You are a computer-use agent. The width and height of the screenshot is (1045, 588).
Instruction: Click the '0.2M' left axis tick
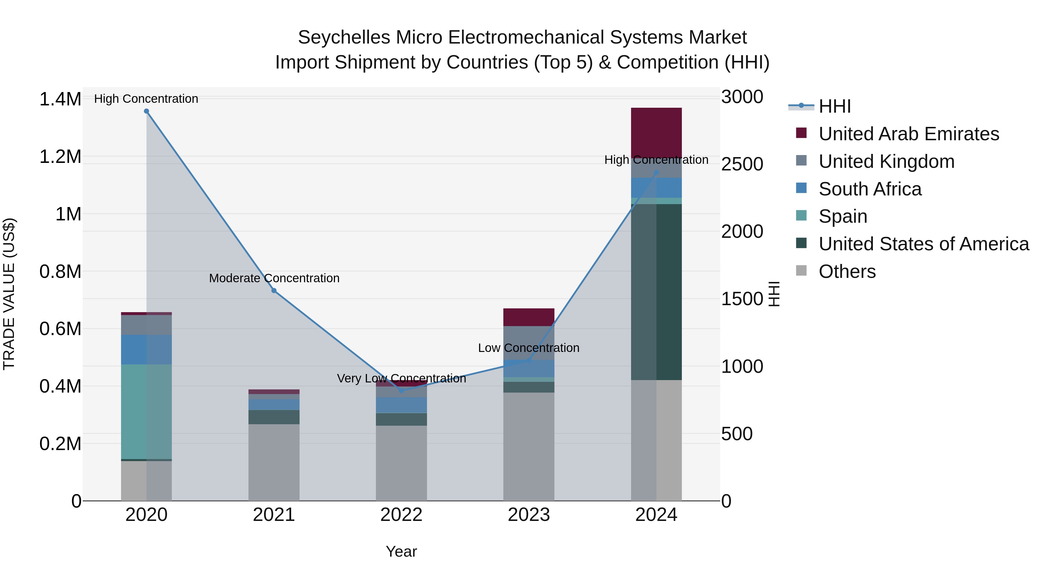pyautogui.click(x=60, y=443)
